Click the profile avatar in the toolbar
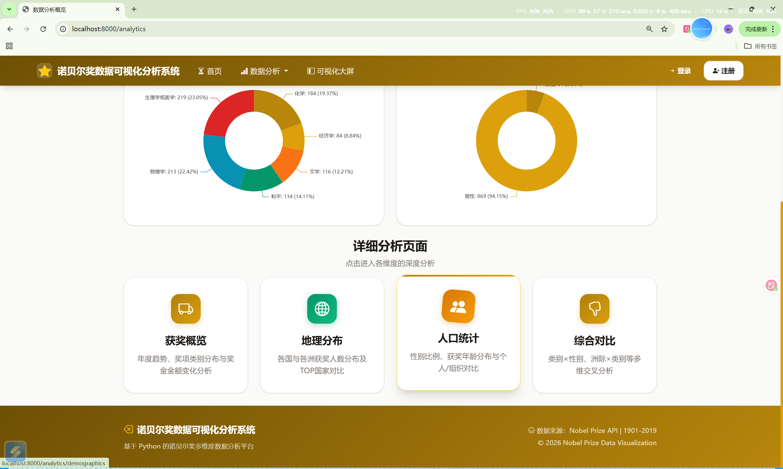This screenshot has width=783, height=469. coord(728,29)
